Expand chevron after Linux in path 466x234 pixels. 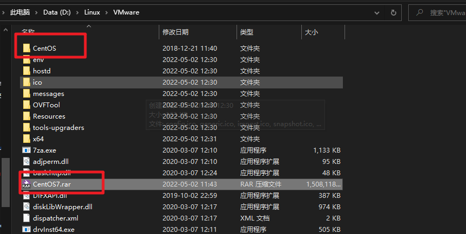[x=106, y=12]
